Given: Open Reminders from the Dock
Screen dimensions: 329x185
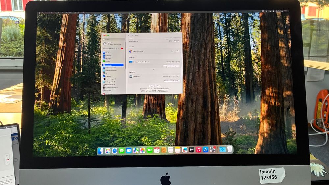Looking at the screenshot, I should click(170, 150).
